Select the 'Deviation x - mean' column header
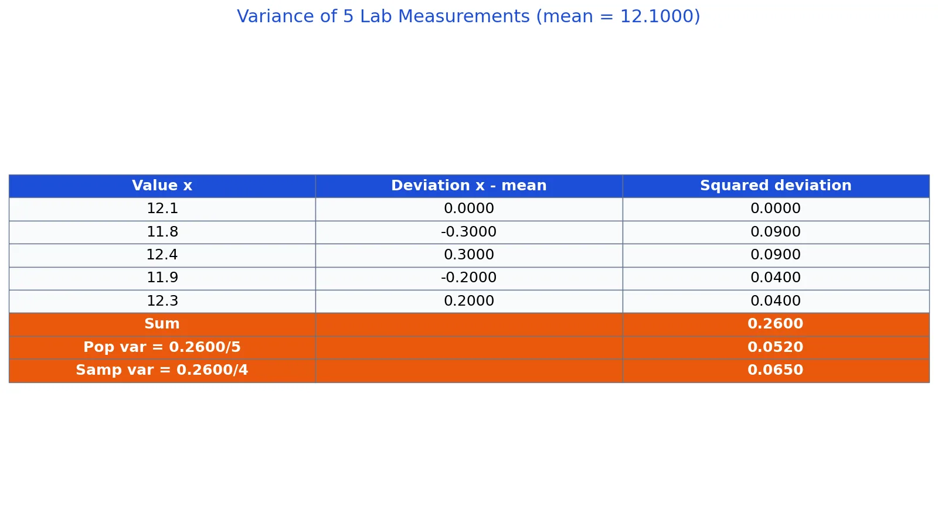The image size is (938, 527). coord(469,186)
